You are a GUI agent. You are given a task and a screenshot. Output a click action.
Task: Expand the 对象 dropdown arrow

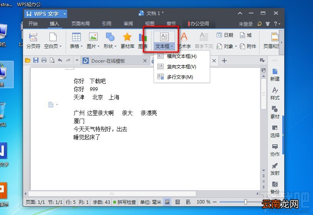[236, 46]
